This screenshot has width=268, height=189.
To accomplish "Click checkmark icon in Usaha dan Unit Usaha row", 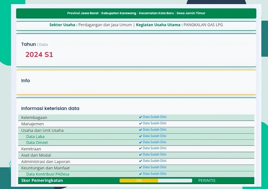I will pyautogui.click(x=141, y=130).
